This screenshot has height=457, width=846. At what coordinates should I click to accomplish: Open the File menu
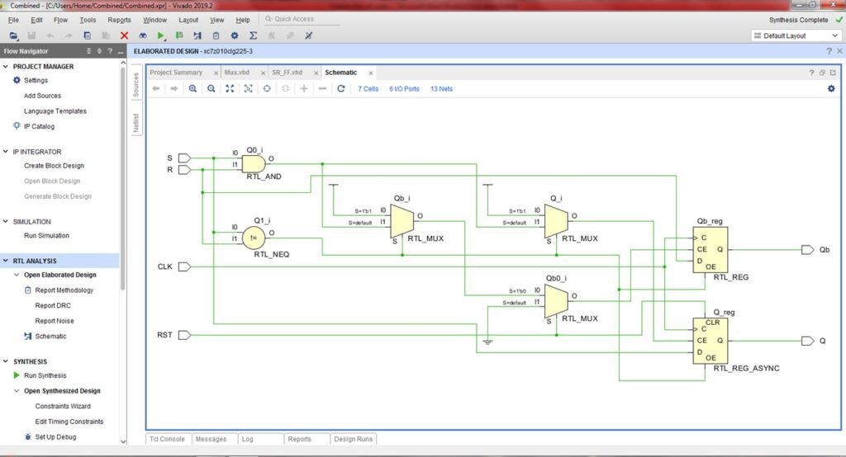point(13,20)
